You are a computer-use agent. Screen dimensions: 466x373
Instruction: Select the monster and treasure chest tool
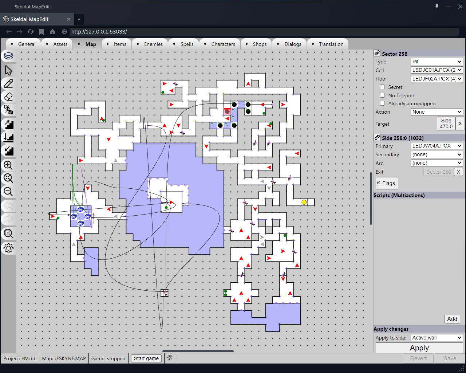8,110
